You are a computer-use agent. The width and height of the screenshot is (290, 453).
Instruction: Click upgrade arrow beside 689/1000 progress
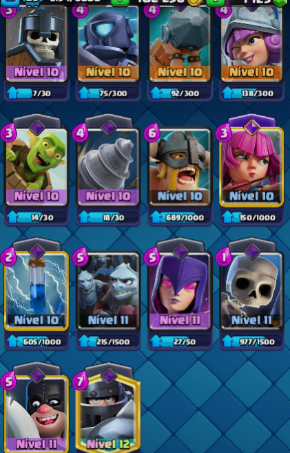156,217
